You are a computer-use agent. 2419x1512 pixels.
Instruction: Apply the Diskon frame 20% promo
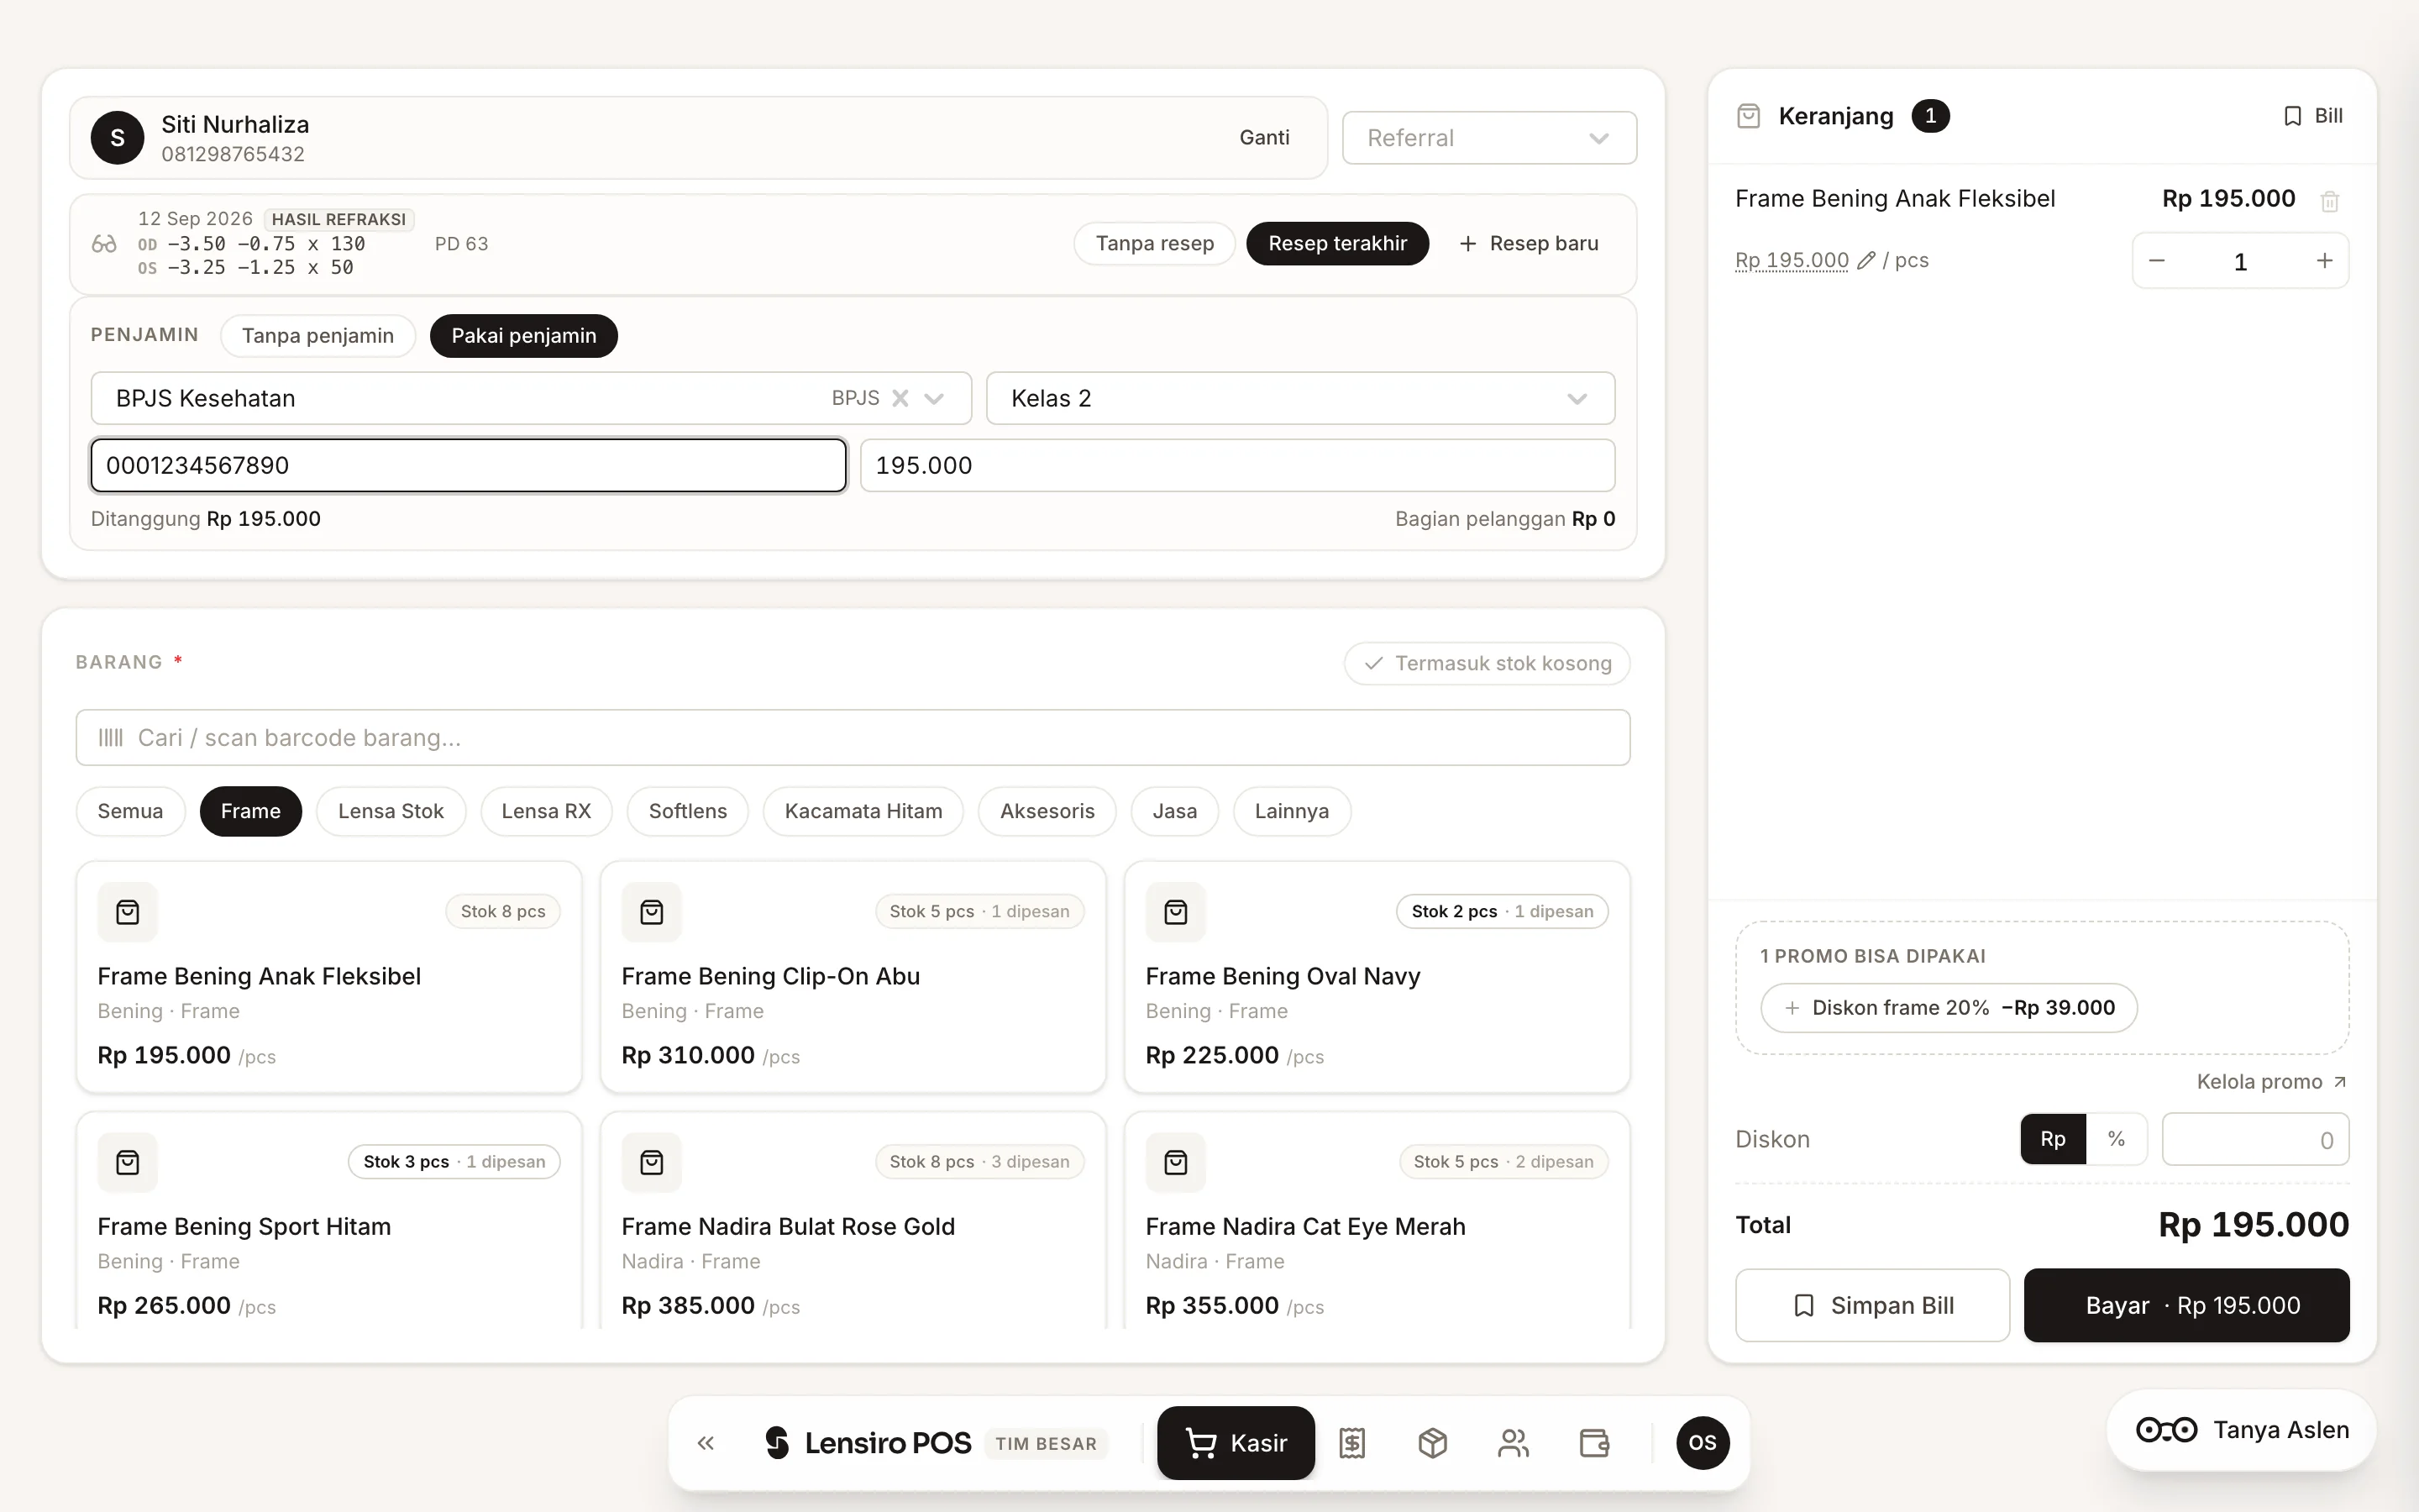(1949, 1008)
